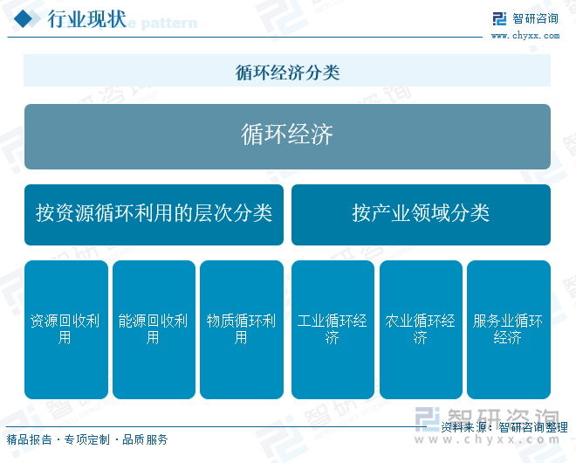Image resolution: width=576 pixels, height=463 pixels.
Task: Click the blue diamond icon beside 行业现状
Action: [x=24, y=18]
